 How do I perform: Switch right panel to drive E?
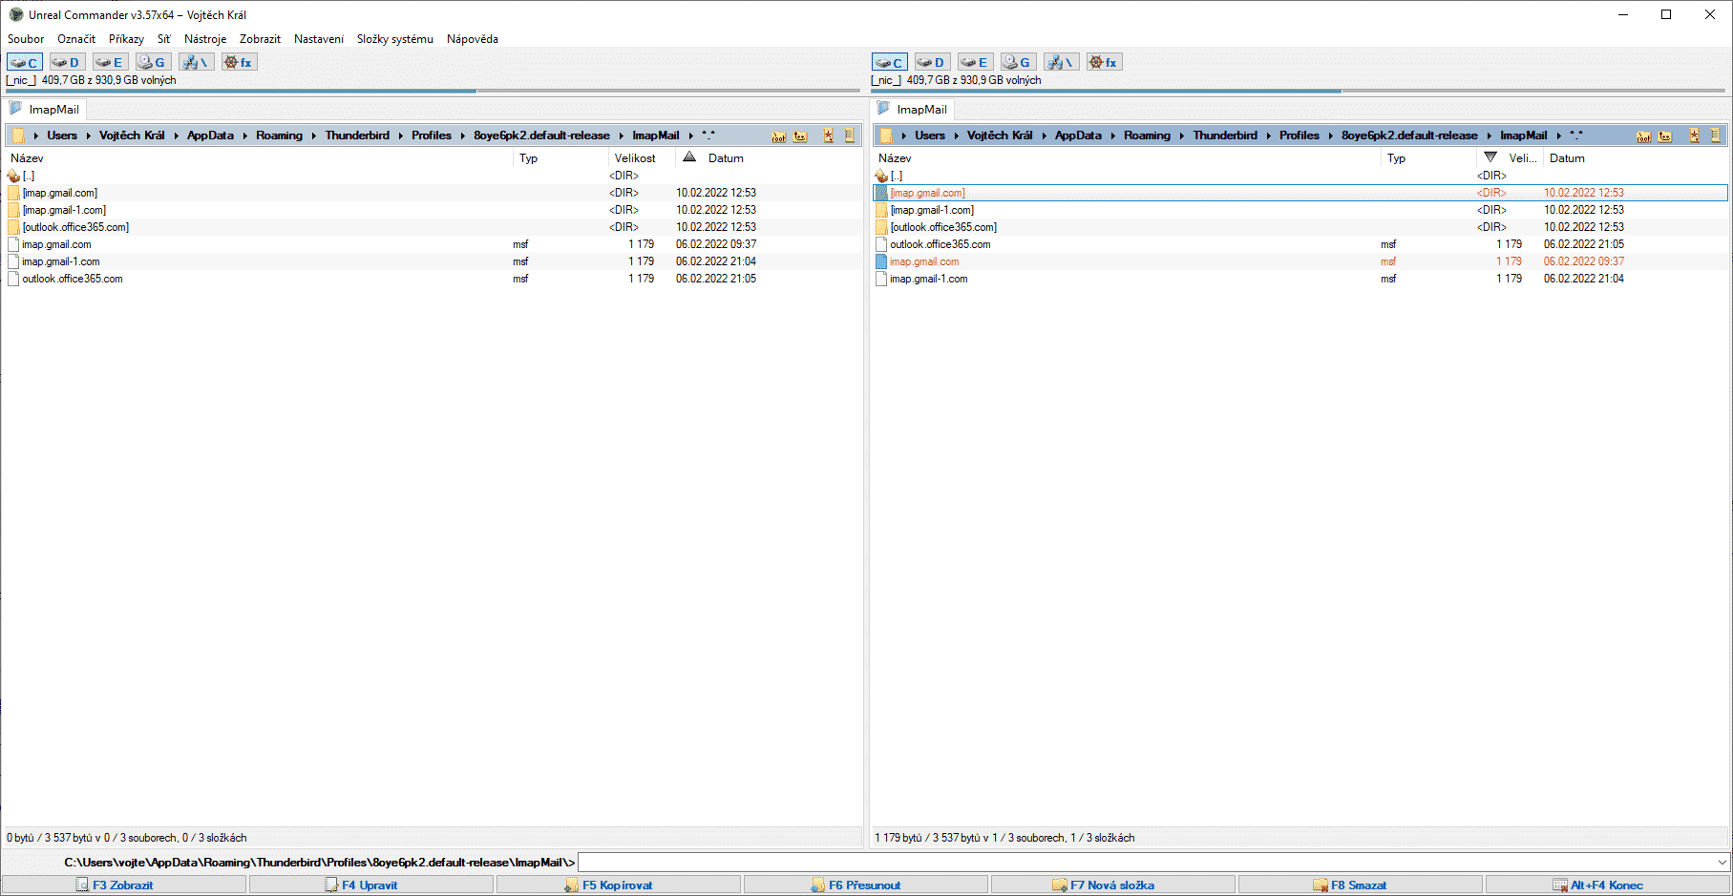975,62
